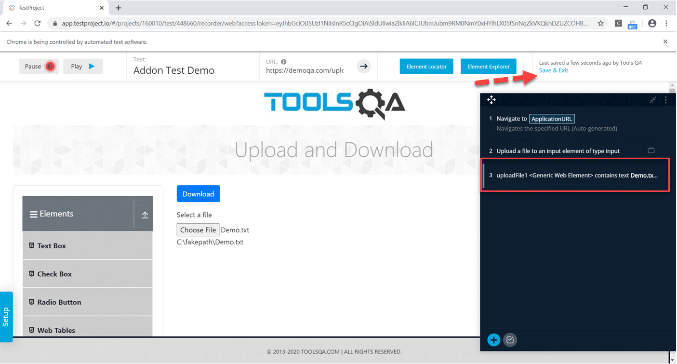Open the Setup side tab

click(6, 317)
